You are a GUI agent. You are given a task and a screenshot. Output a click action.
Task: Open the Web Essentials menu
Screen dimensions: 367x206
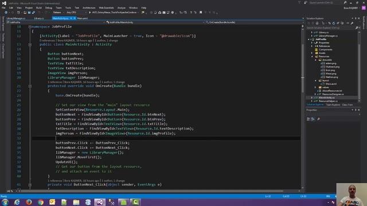pos(106,7)
